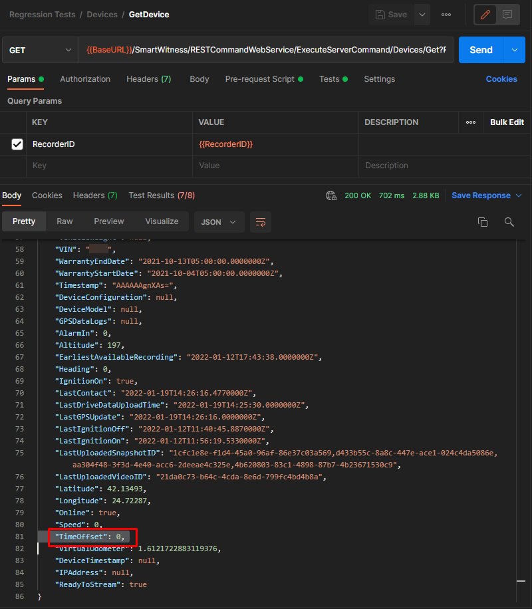
Task: Click Bulk Edit for query params
Action: pyautogui.click(x=507, y=122)
